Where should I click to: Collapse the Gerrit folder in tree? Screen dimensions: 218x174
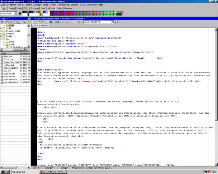coord(1,39)
